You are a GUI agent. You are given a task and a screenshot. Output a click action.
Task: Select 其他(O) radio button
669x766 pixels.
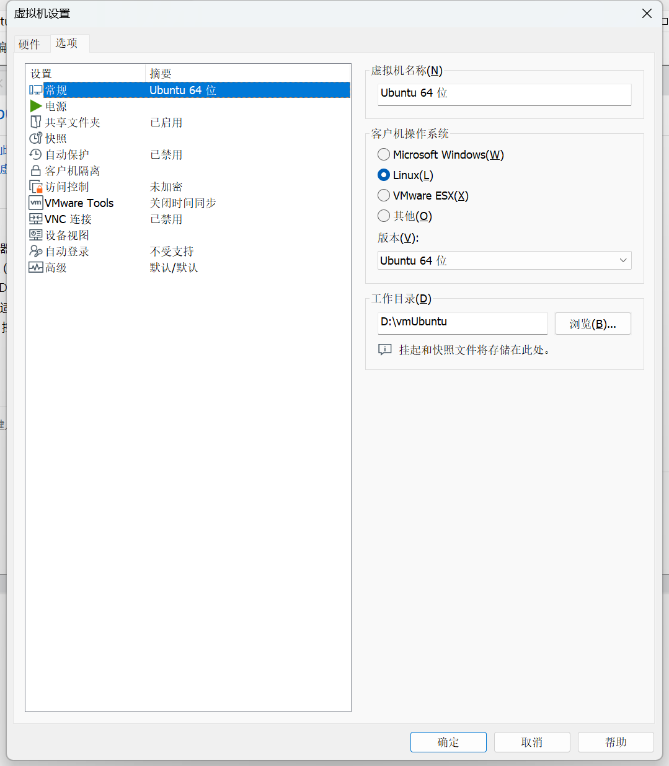point(384,216)
